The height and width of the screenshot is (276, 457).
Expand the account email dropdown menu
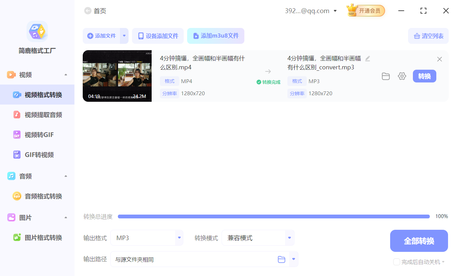tap(335, 11)
